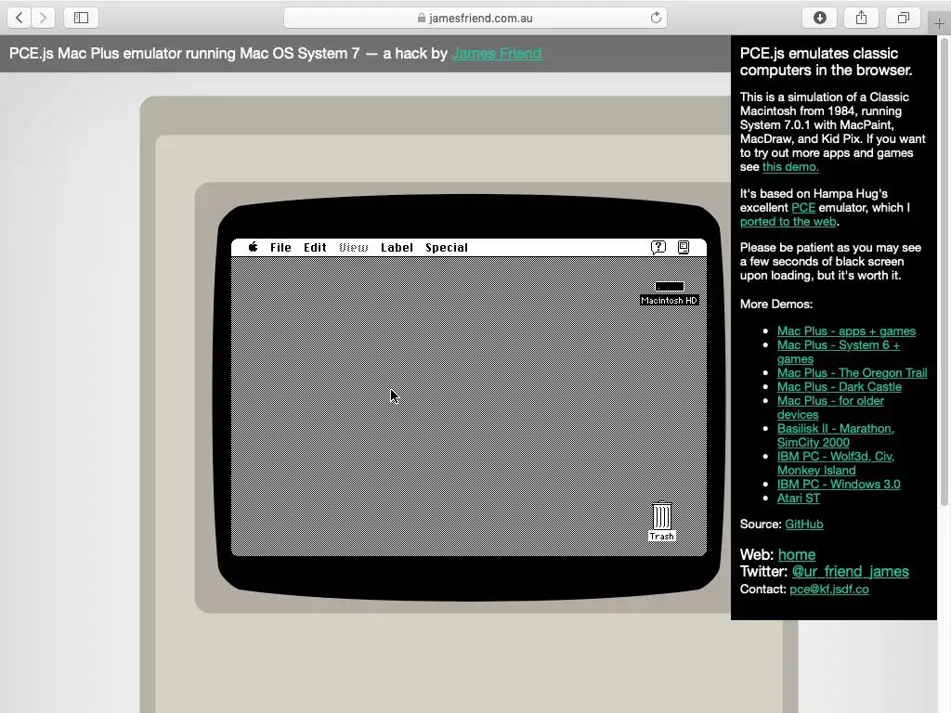
Task: Select the Macintosh HD disk icon
Action: click(670, 287)
